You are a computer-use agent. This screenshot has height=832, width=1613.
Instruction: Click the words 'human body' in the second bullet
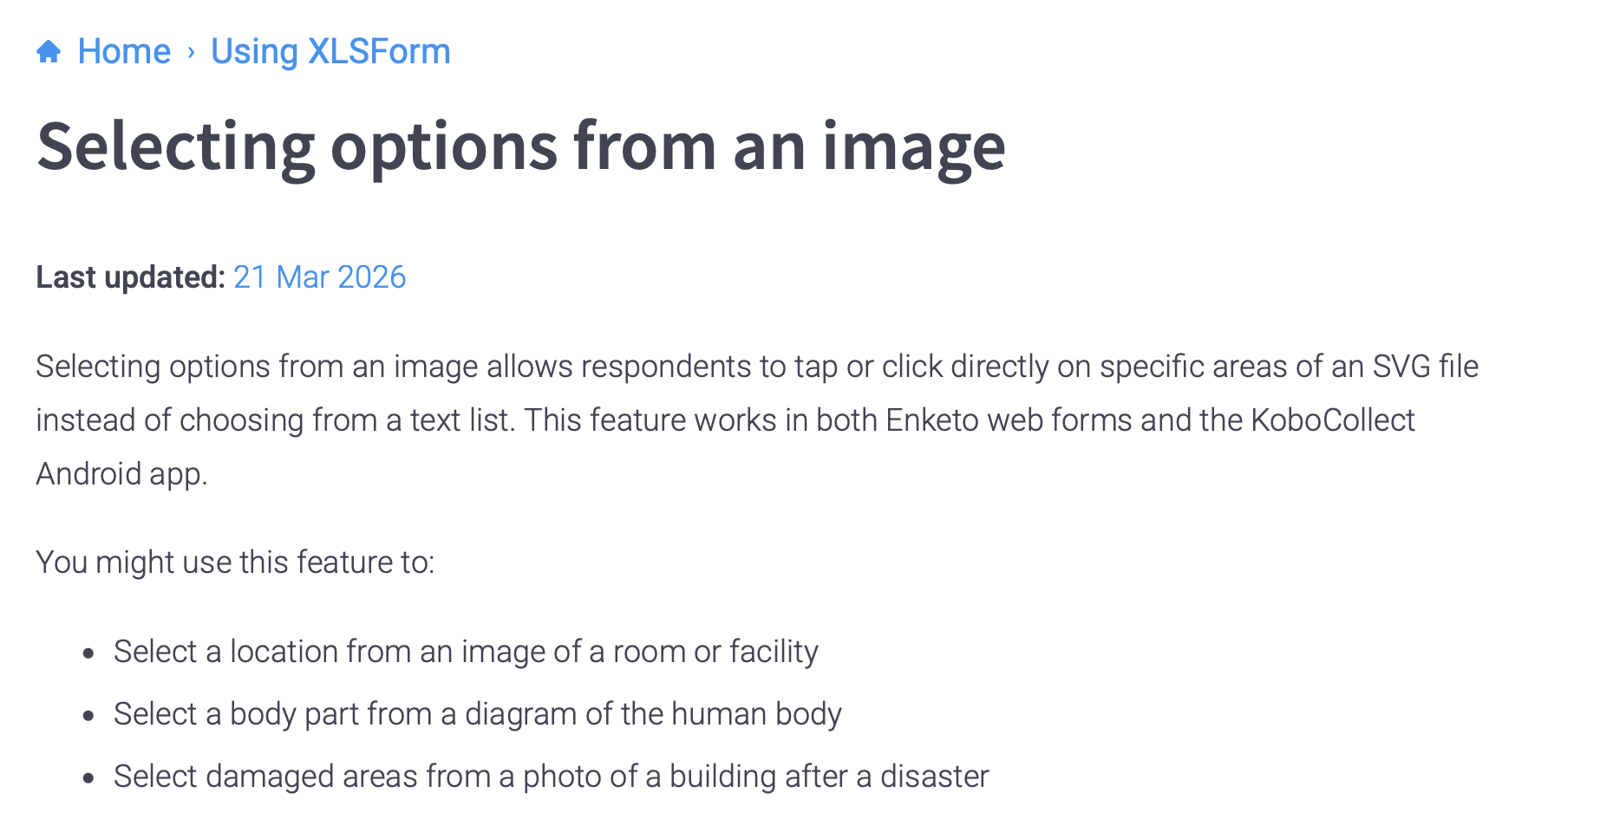[756, 714]
